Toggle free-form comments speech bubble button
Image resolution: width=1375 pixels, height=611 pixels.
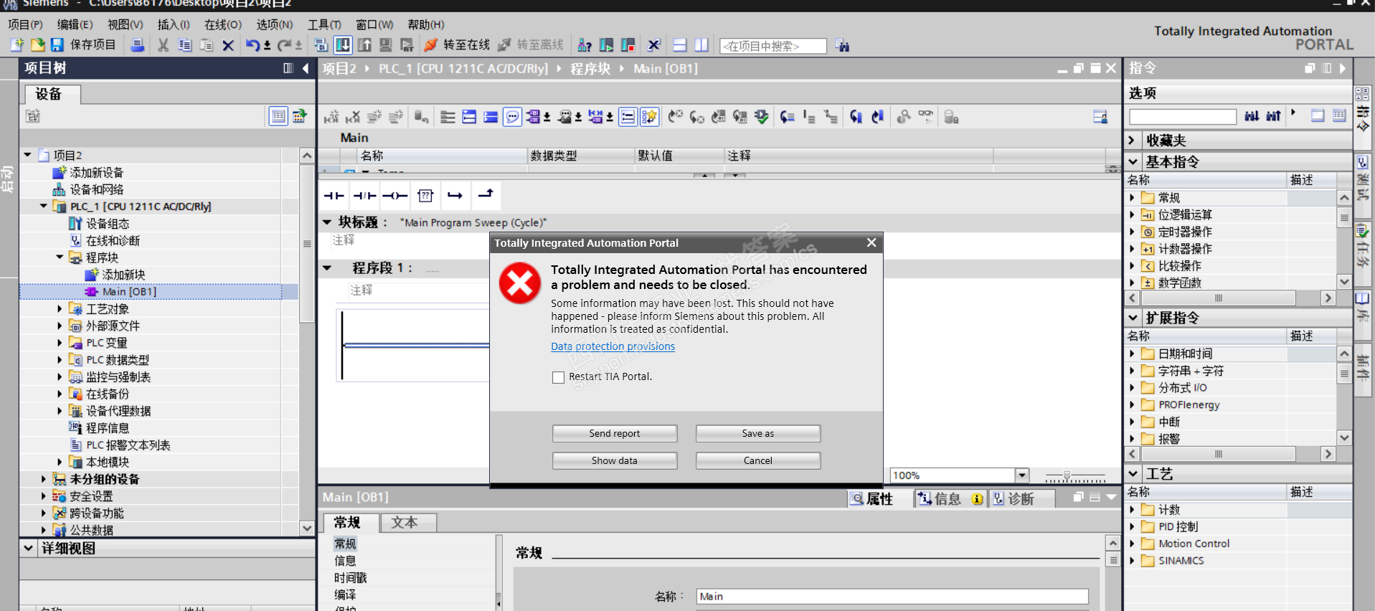click(x=512, y=117)
